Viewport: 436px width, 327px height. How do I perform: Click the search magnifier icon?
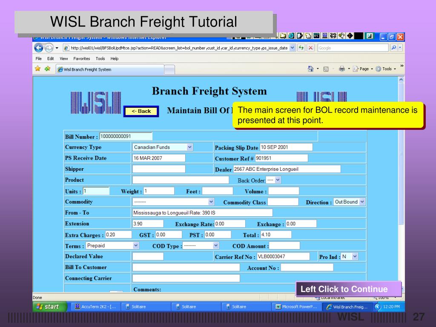[x=394, y=48]
